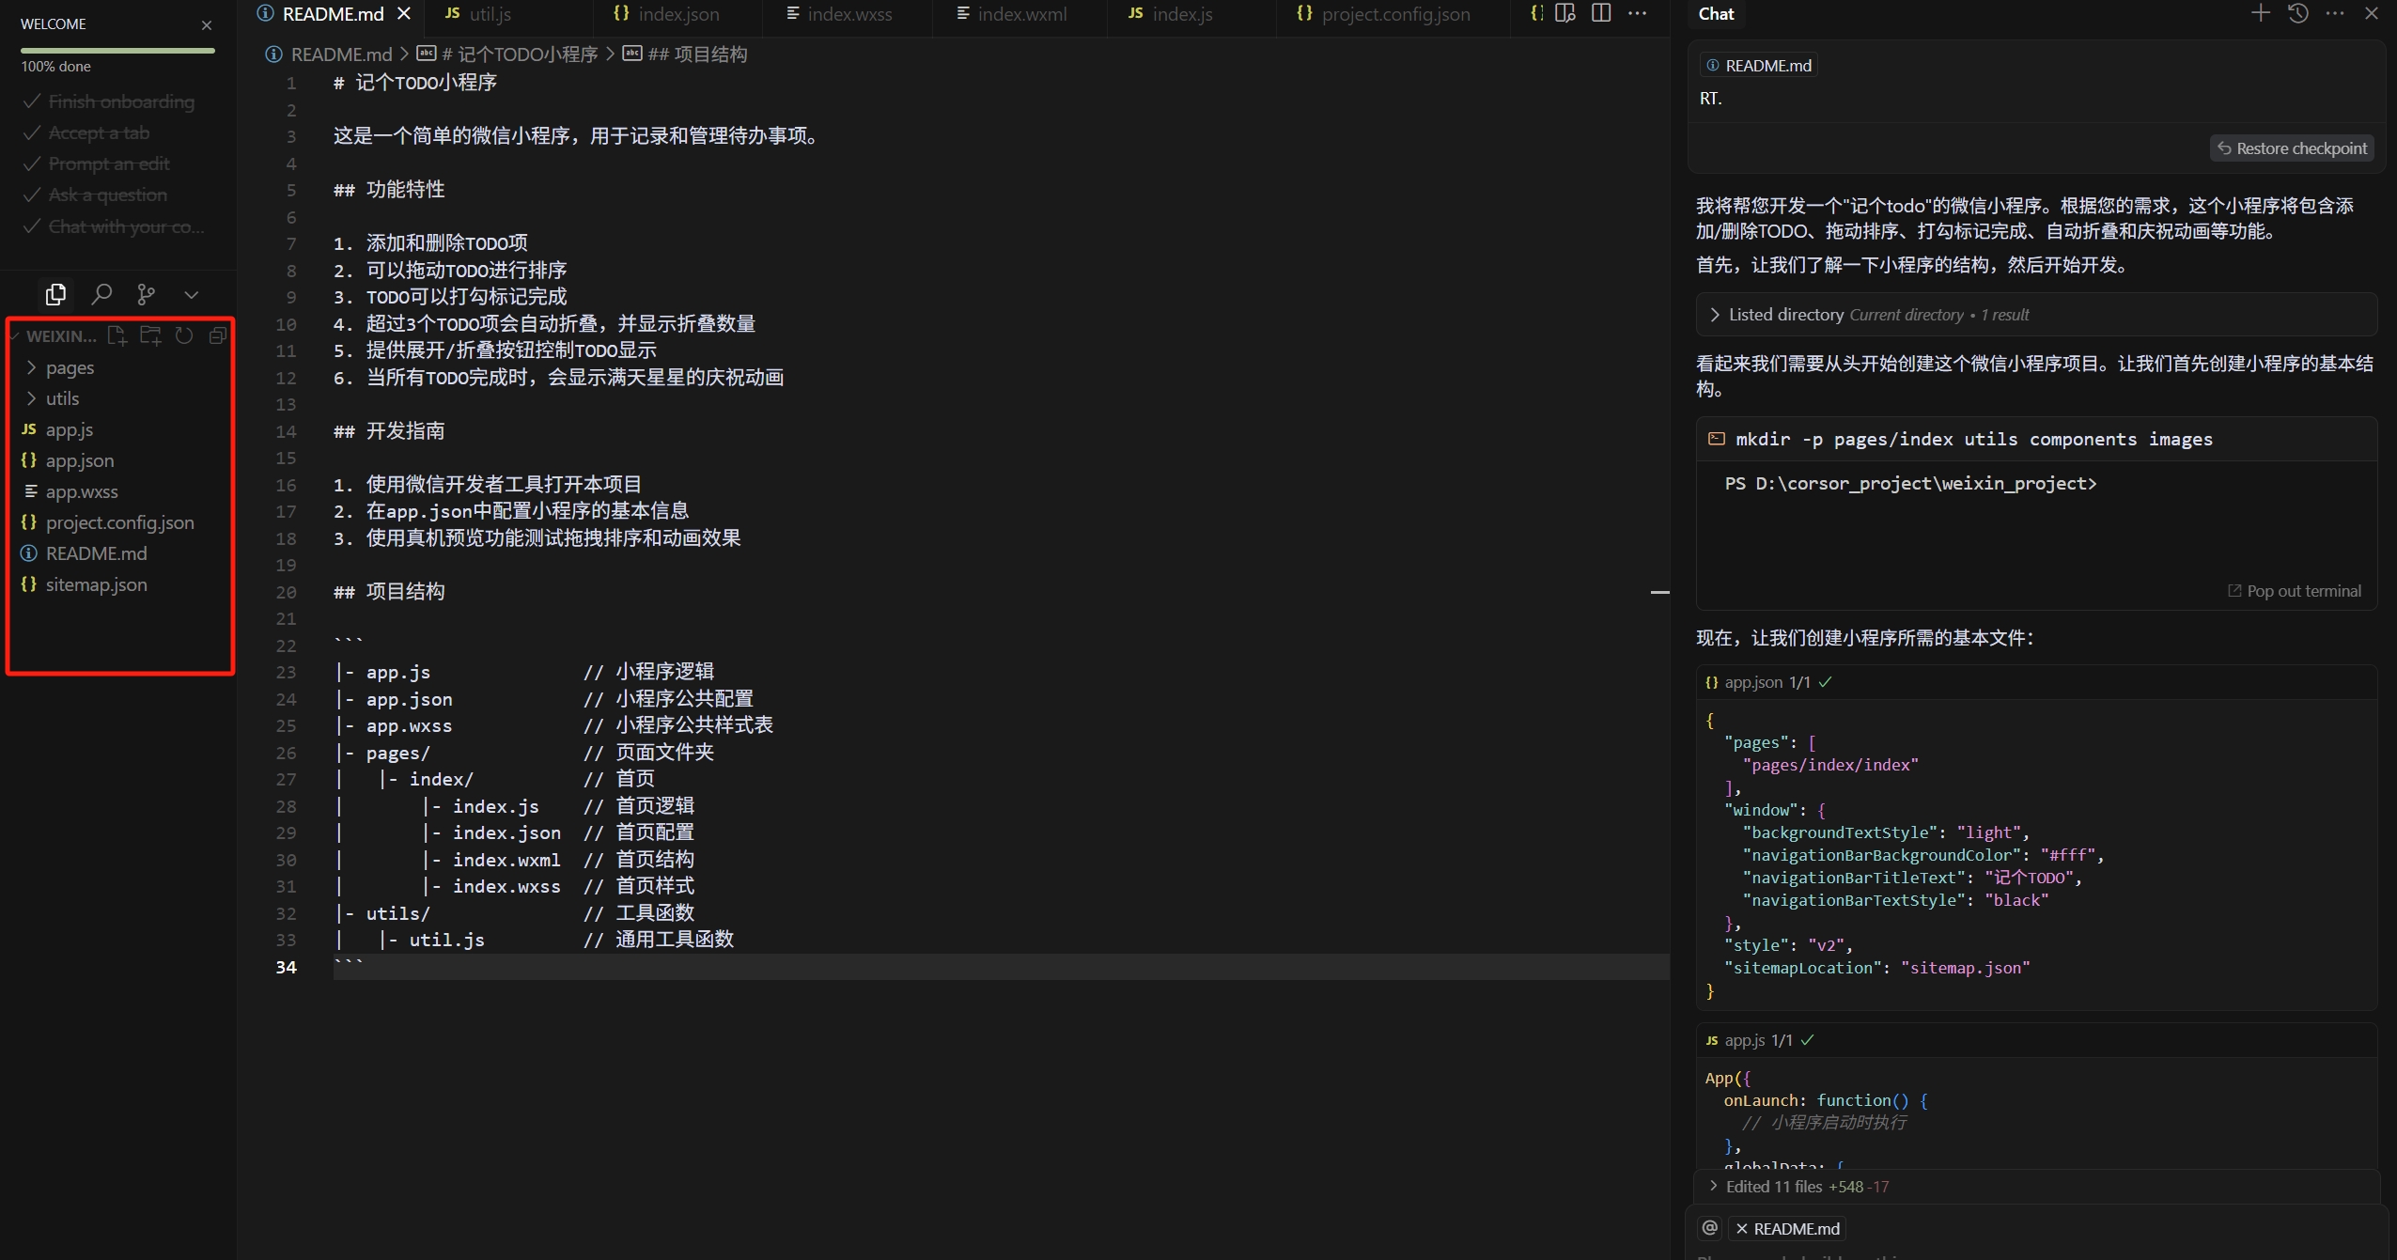Viewport: 2397px width, 1260px height.
Task: Click the '# 记个TODO小程序' breadcrumb
Action: (x=519, y=54)
